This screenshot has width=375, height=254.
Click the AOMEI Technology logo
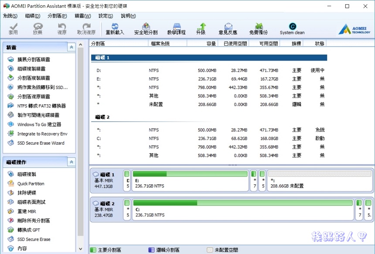point(355,29)
